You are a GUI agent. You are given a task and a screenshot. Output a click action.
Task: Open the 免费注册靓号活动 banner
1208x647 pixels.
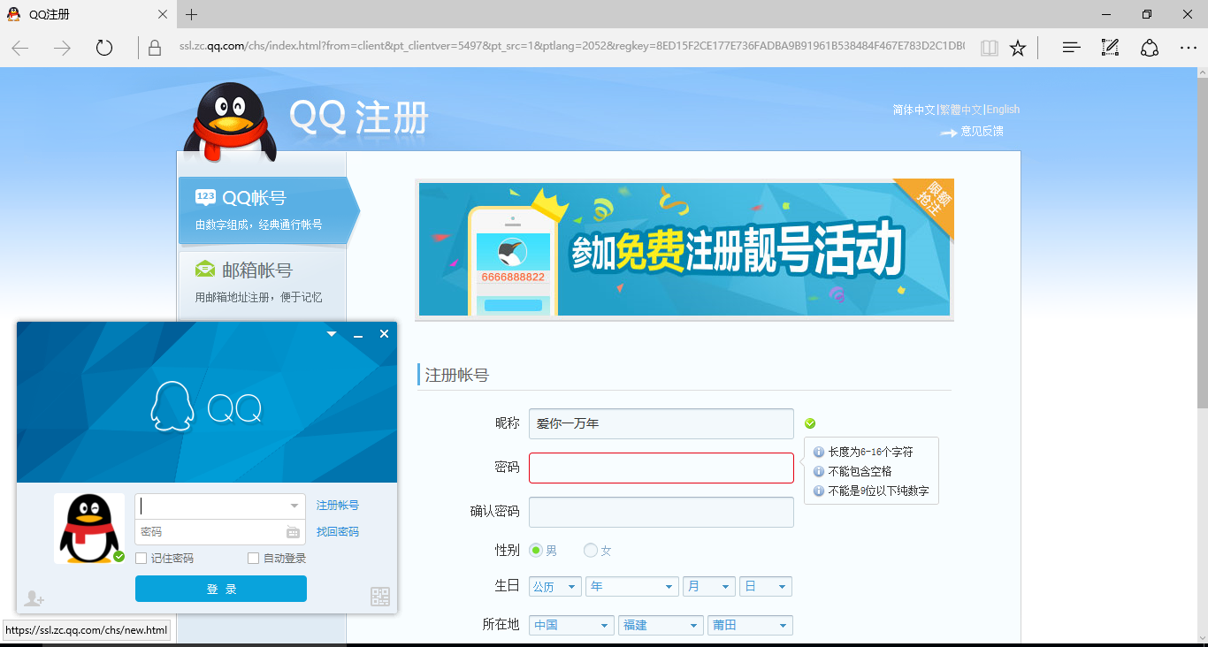684,250
